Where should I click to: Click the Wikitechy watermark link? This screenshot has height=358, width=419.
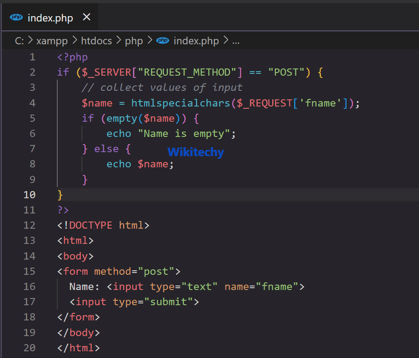pos(195,152)
